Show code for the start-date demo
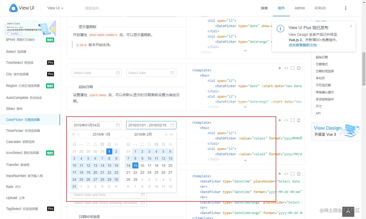This screenshot has height=219, width=366. (286, 68)
